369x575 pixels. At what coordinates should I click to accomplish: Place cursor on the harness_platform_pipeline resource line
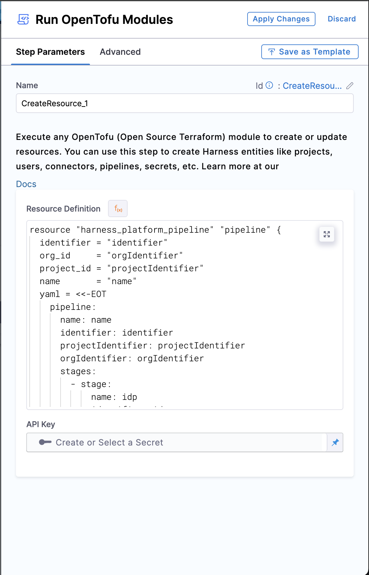coord(155,230)
